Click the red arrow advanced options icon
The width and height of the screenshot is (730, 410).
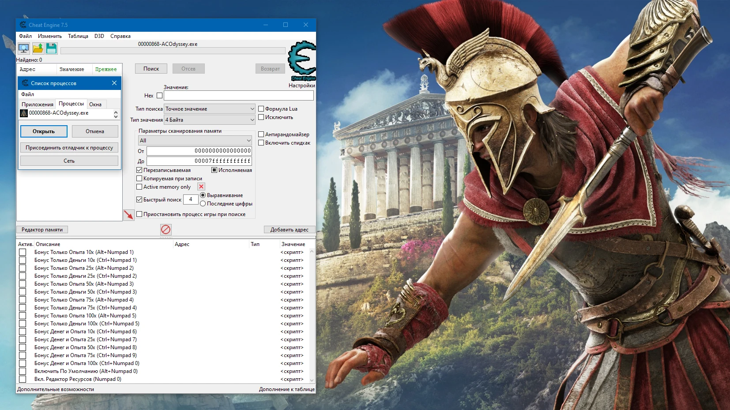coord(129,215)
